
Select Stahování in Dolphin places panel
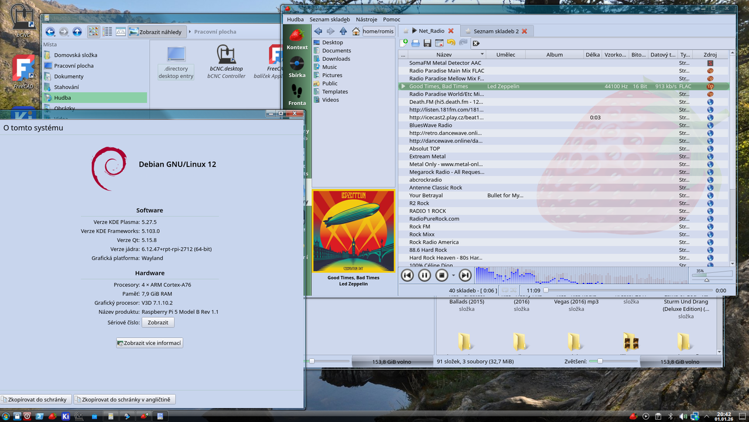[94, 87]
